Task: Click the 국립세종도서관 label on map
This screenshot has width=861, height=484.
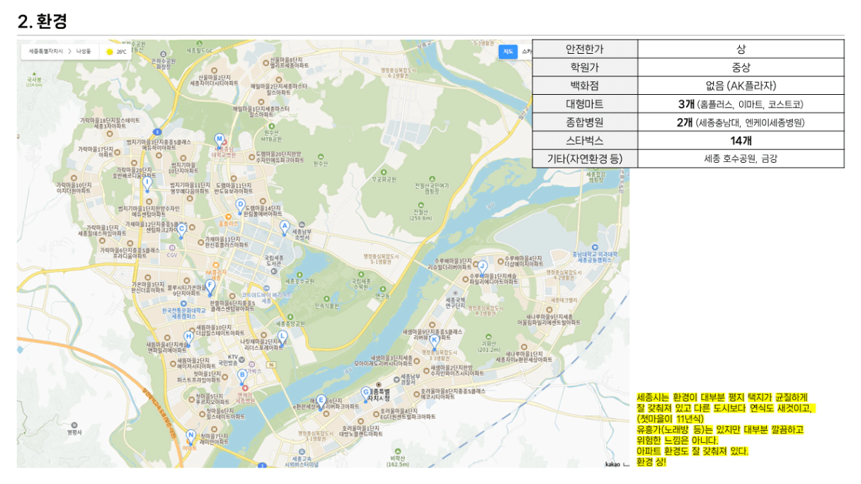Action: pos(274,260)
